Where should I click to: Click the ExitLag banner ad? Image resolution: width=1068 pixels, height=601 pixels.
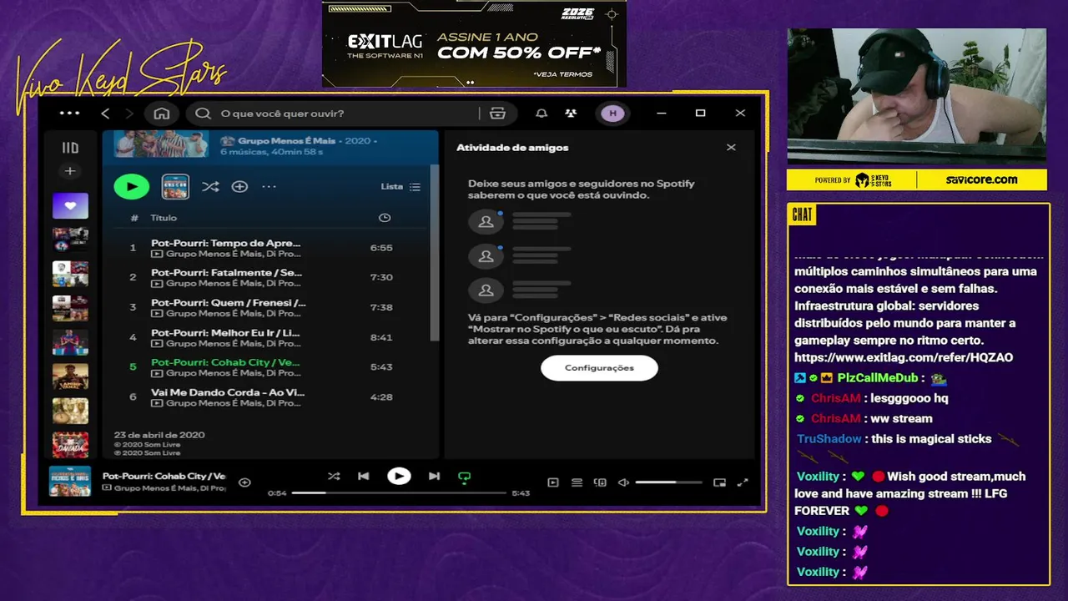tap(474, 44)
